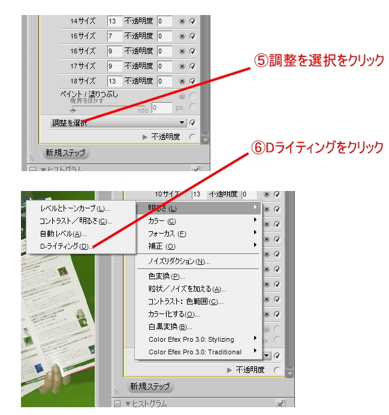
Task: Delete the 14サイズ point with its x icon
Action: click(182, 21)
